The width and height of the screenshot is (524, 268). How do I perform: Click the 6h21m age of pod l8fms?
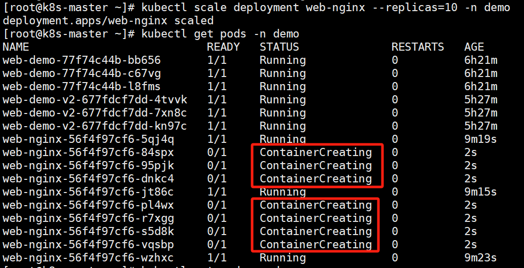[480, 87]
